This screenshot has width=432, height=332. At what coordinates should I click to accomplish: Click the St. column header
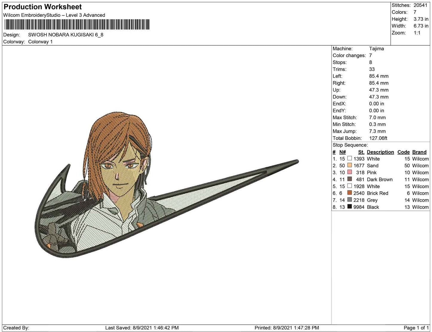pos(361,152)
